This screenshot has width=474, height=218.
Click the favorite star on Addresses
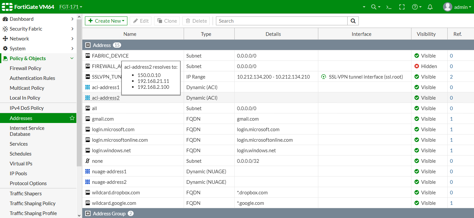pyautogui.click(x=72, y=118)
